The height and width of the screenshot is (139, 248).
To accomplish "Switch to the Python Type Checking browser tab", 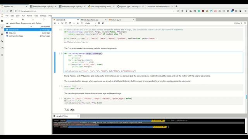I will coord(131,7).
